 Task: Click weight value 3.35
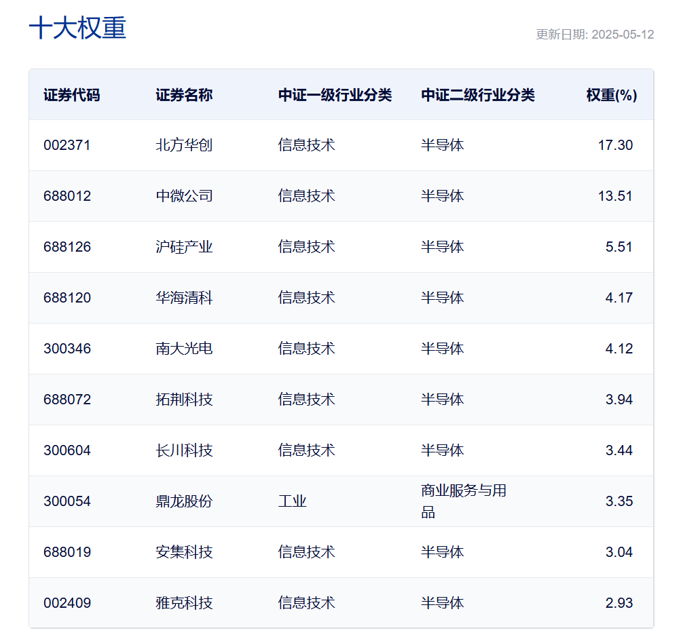[619, 501]
